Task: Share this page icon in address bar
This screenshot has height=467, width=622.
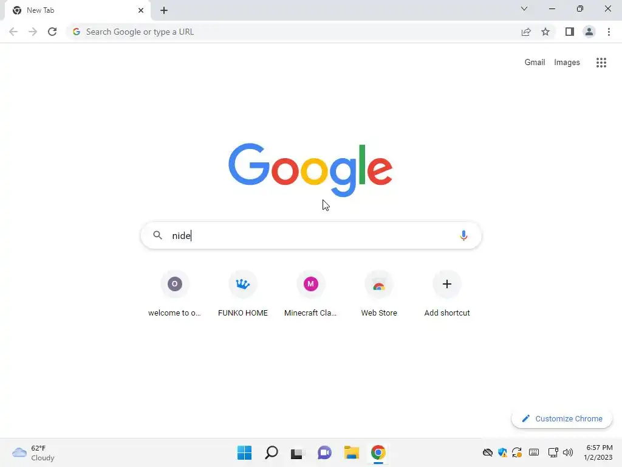Action: click(x=526, y=32)
